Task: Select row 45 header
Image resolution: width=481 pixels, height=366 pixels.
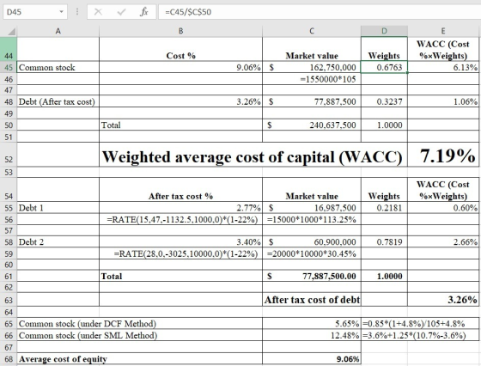Action: point(9,67)
